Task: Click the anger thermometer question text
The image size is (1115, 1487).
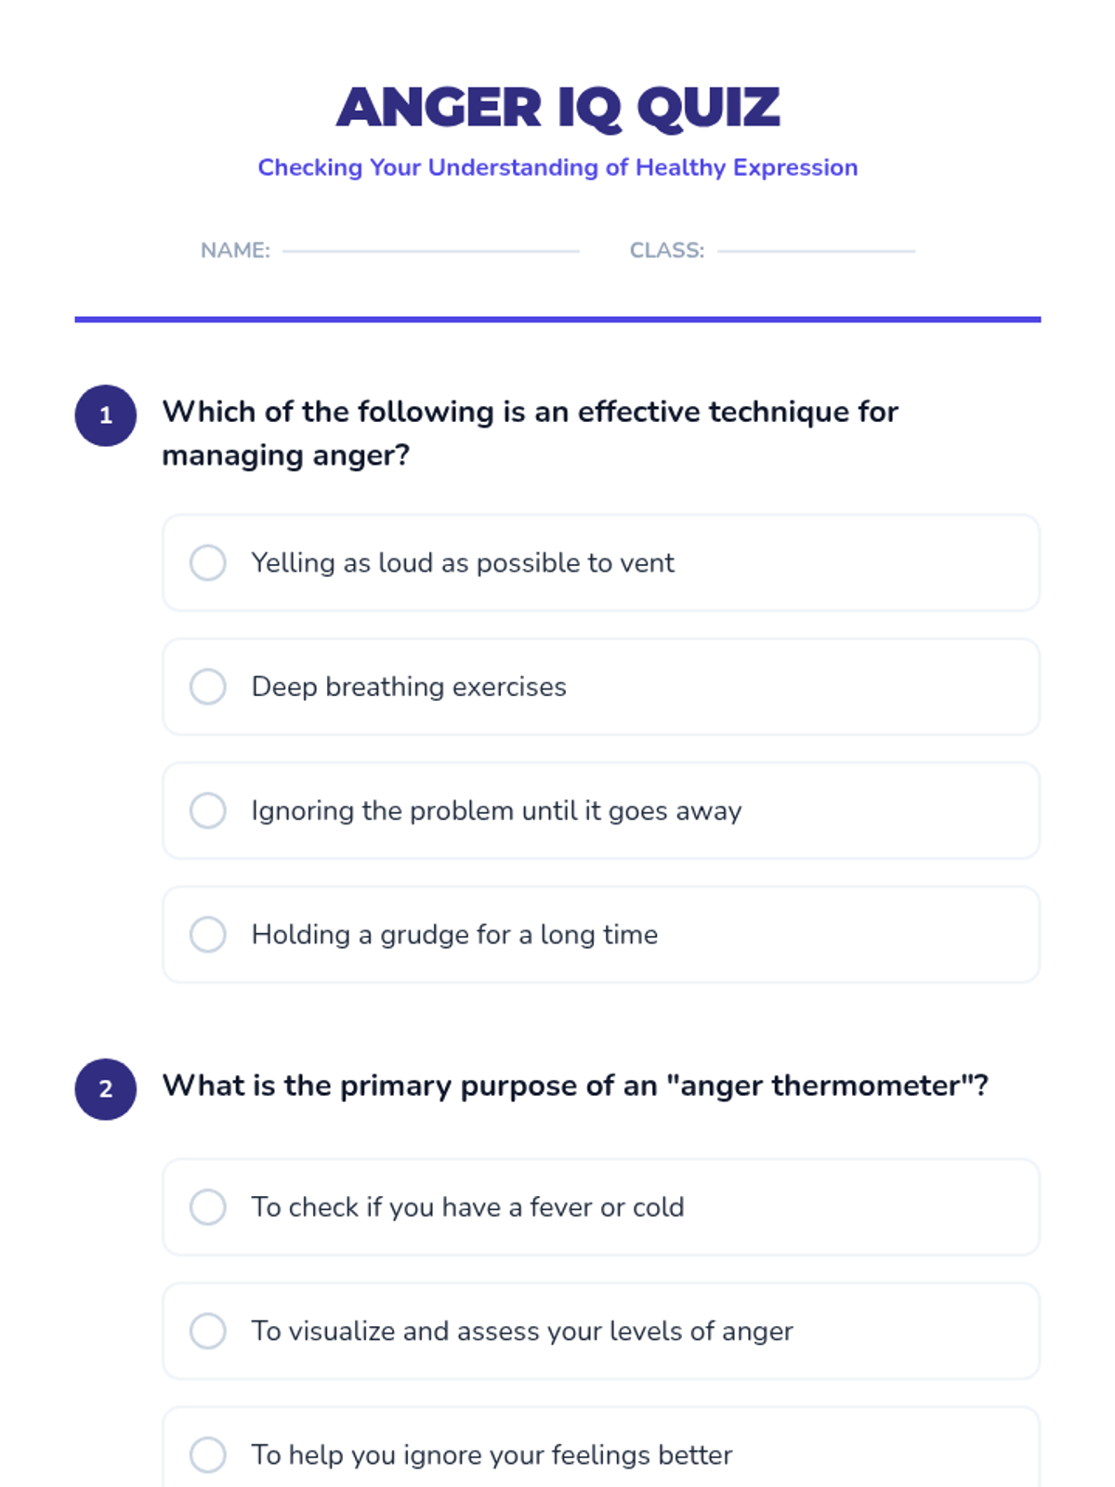Action: pyautogui.click(x=575, y=1086)
